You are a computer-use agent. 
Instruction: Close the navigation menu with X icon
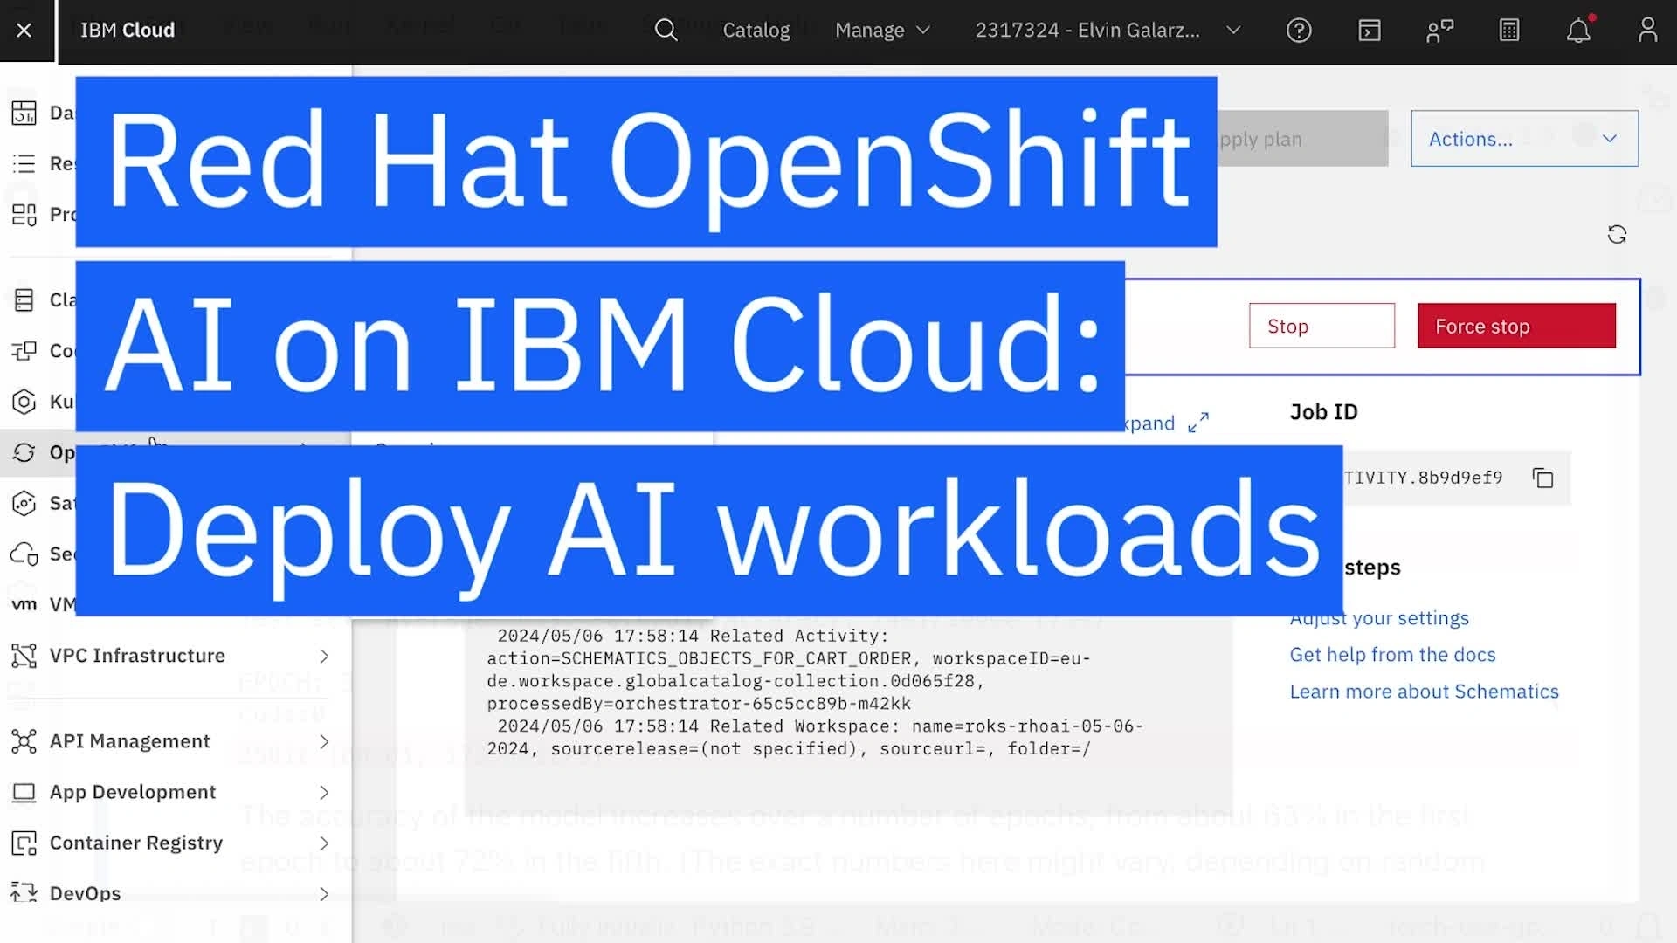24,31
